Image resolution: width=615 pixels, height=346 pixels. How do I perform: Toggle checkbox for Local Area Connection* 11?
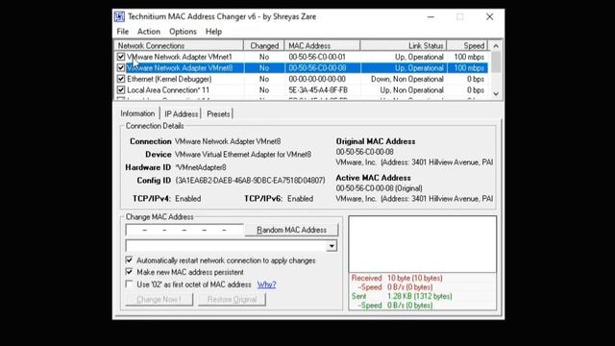tap(121, 89)
